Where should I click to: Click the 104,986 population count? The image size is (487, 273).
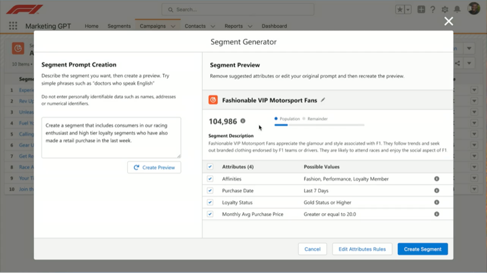(x=222, y=122)
